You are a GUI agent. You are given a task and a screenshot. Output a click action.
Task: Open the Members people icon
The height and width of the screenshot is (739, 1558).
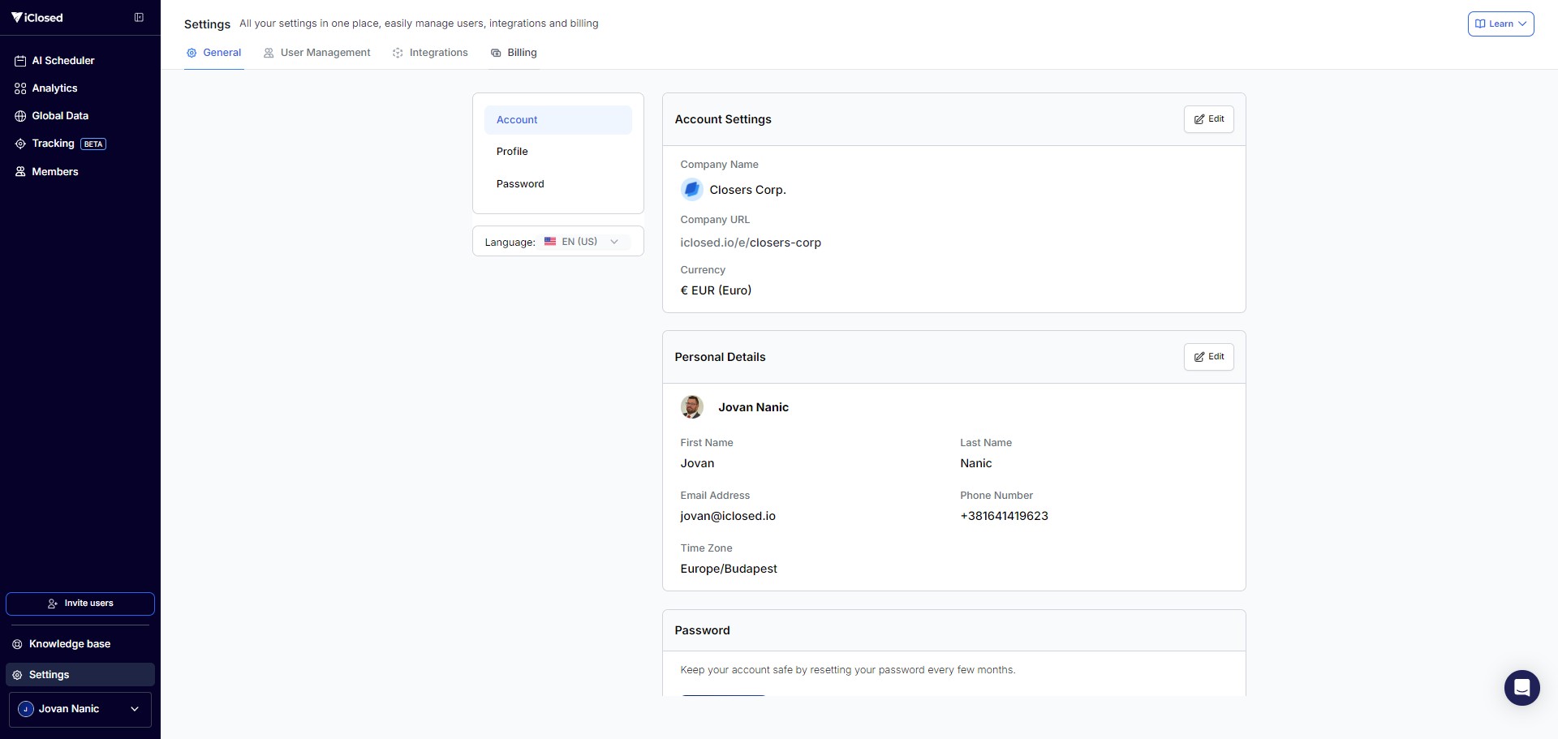click(x=20, y=172)
